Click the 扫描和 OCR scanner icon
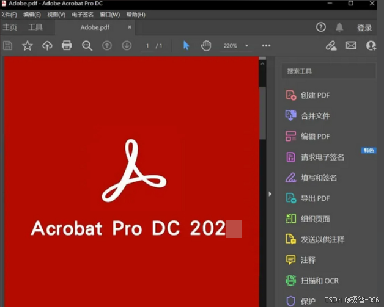The width and height of the screenshot is (384, 307). click(x=291, y=280)
